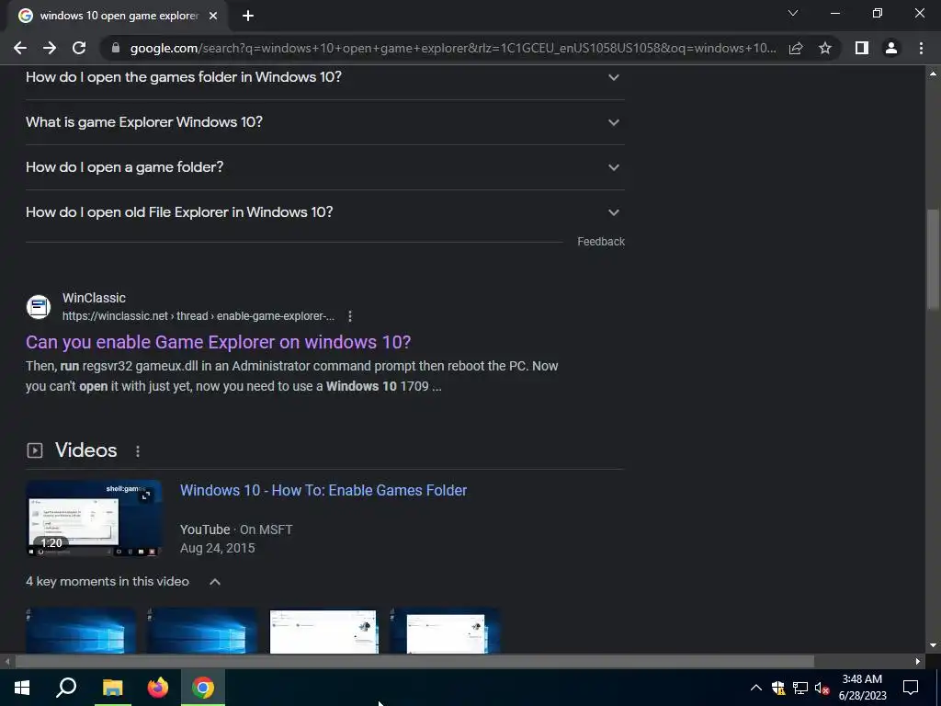Open Chrome three-dot menu
The height and width of the screenshot is (706, 941).
pyautogui.click(x=921, y=48)
